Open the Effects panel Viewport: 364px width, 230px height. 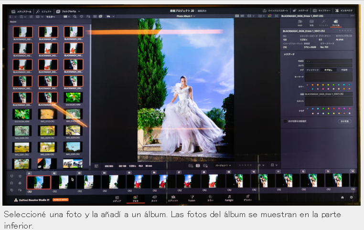(x=44, y=11)
